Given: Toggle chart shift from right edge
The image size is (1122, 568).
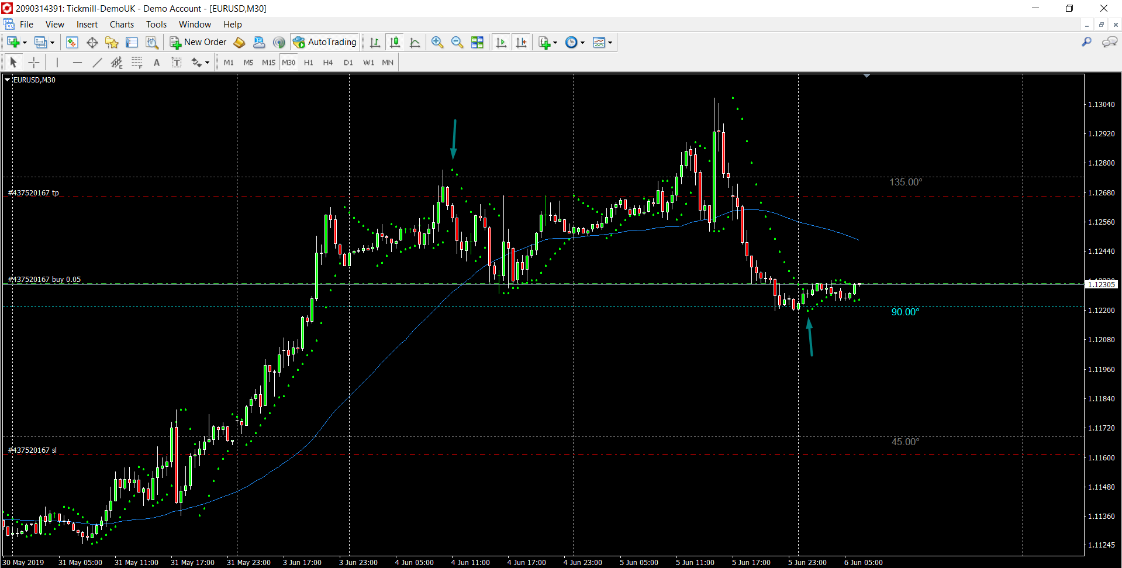Looking at the screenshot, I should [x=521, y=42].
